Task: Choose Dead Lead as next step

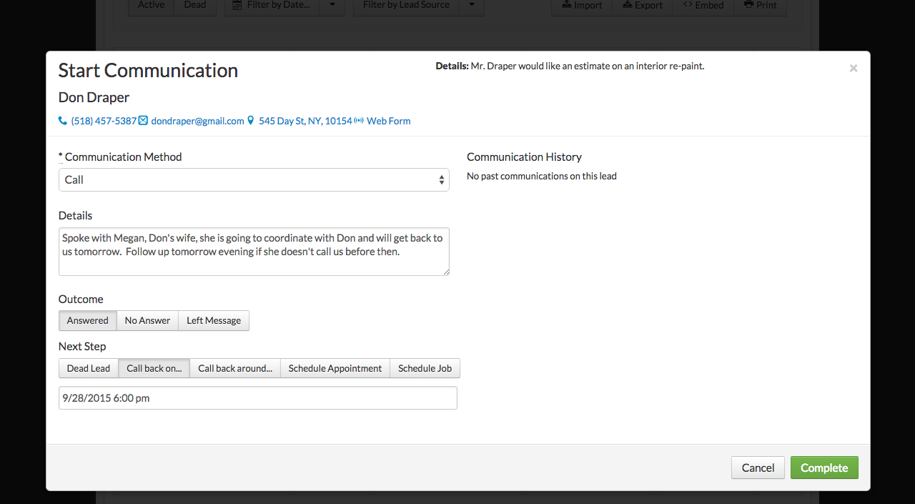Action: pos(88,368)
